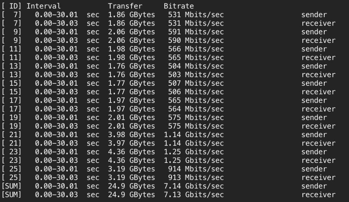Click the sender label in the first row
This screenshot has height=202, width=349.
314,15
